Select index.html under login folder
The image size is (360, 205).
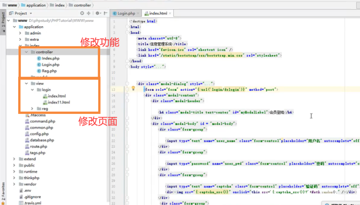pos(54,96)
